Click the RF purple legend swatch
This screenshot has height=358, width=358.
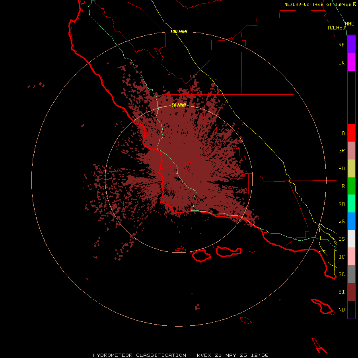pyautogui.click(x=351, y=45)
